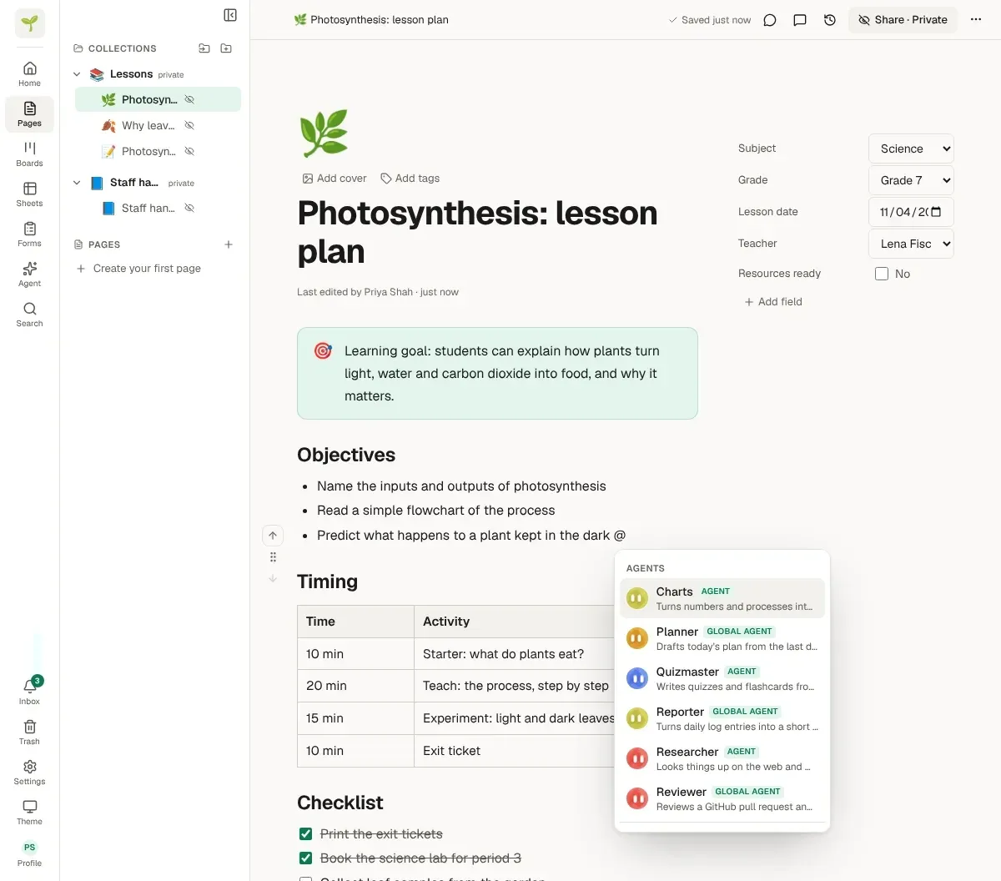This screenshot has height=881, width=1001.
Task: Click Create your first page
Action: 138,269
